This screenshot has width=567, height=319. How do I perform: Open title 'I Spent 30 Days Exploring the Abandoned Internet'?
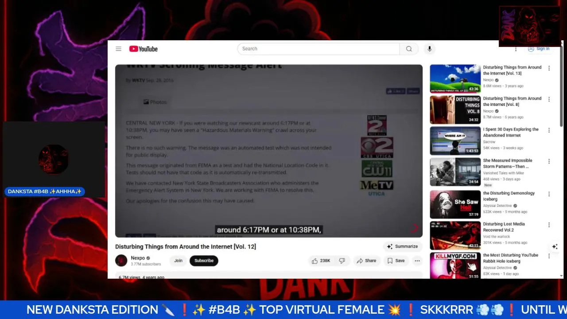511,132
